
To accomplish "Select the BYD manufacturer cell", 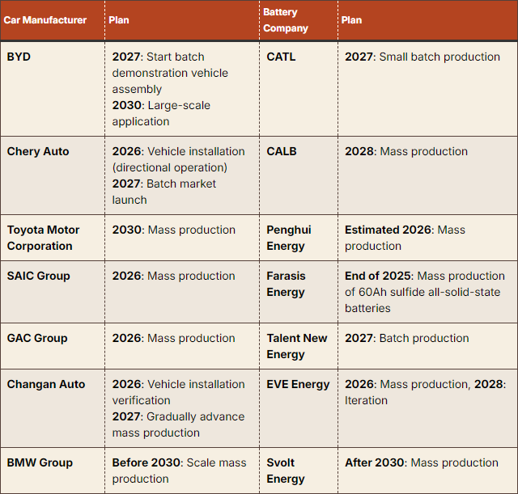I will [x=21, y=57].
